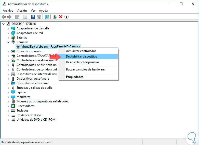Click the Adaptadores de pantalla icon
This screenshot has height=145, width=199.
13,29
